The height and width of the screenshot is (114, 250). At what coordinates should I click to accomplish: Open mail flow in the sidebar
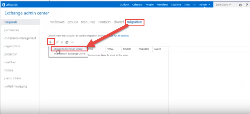pyautogui.click(x=10, y=62)
